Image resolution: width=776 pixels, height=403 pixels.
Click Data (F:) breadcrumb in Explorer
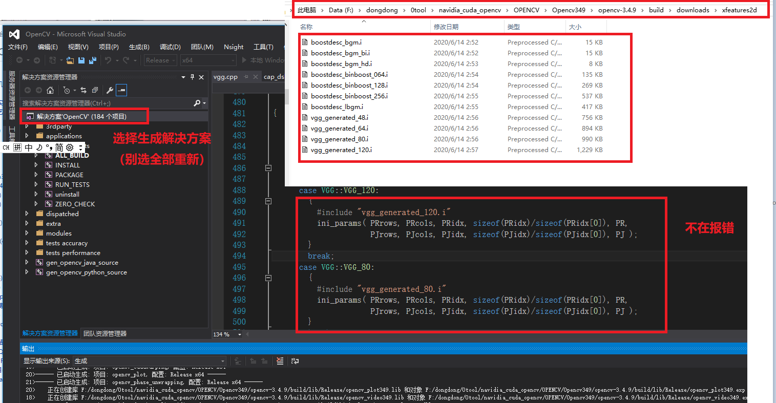pos(341,10)
